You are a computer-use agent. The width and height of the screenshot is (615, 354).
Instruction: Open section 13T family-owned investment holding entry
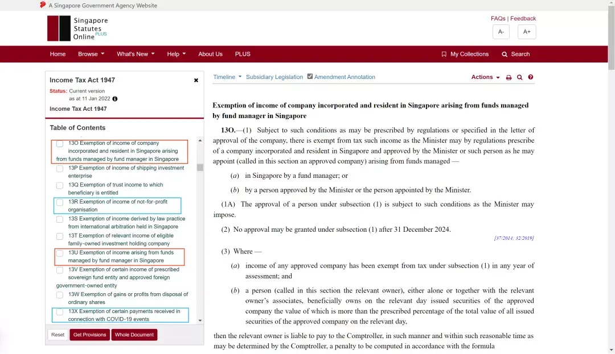(x=121, y=239)
